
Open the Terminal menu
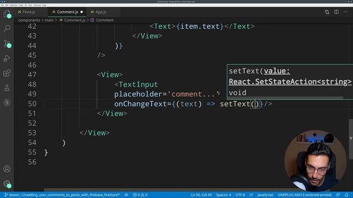pyautogui.click(x=37, y=5)
